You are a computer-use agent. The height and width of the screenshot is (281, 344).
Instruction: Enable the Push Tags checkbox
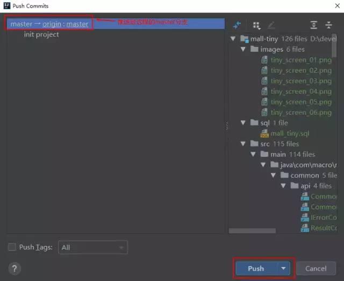12,247
